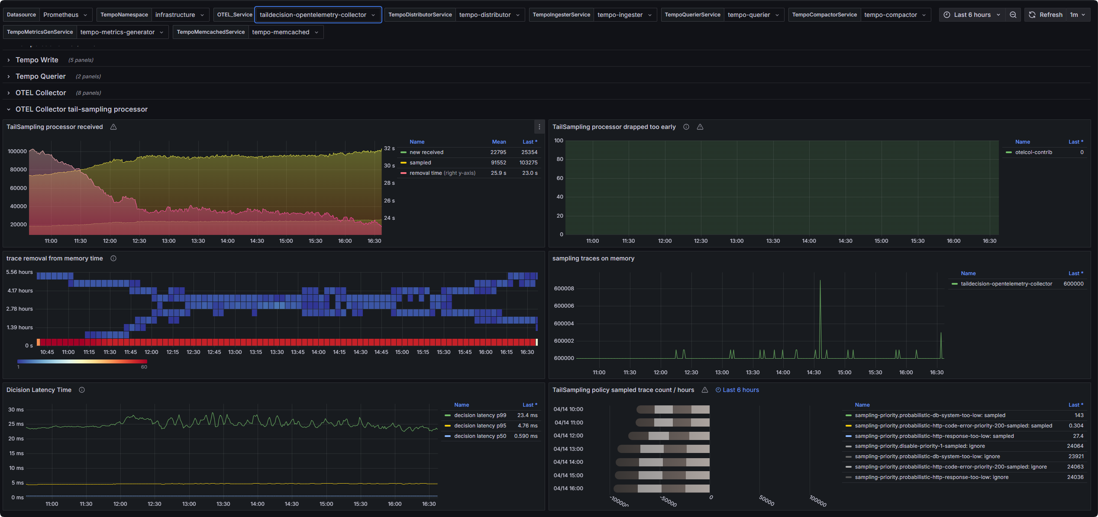1098x517 pixels.
Task: Click the zoom out time range icon
Action: (x=1013, y=15)
